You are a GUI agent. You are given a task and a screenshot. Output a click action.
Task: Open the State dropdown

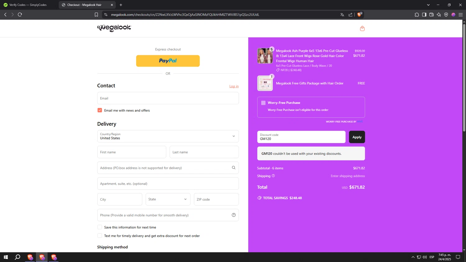point(168,199)
